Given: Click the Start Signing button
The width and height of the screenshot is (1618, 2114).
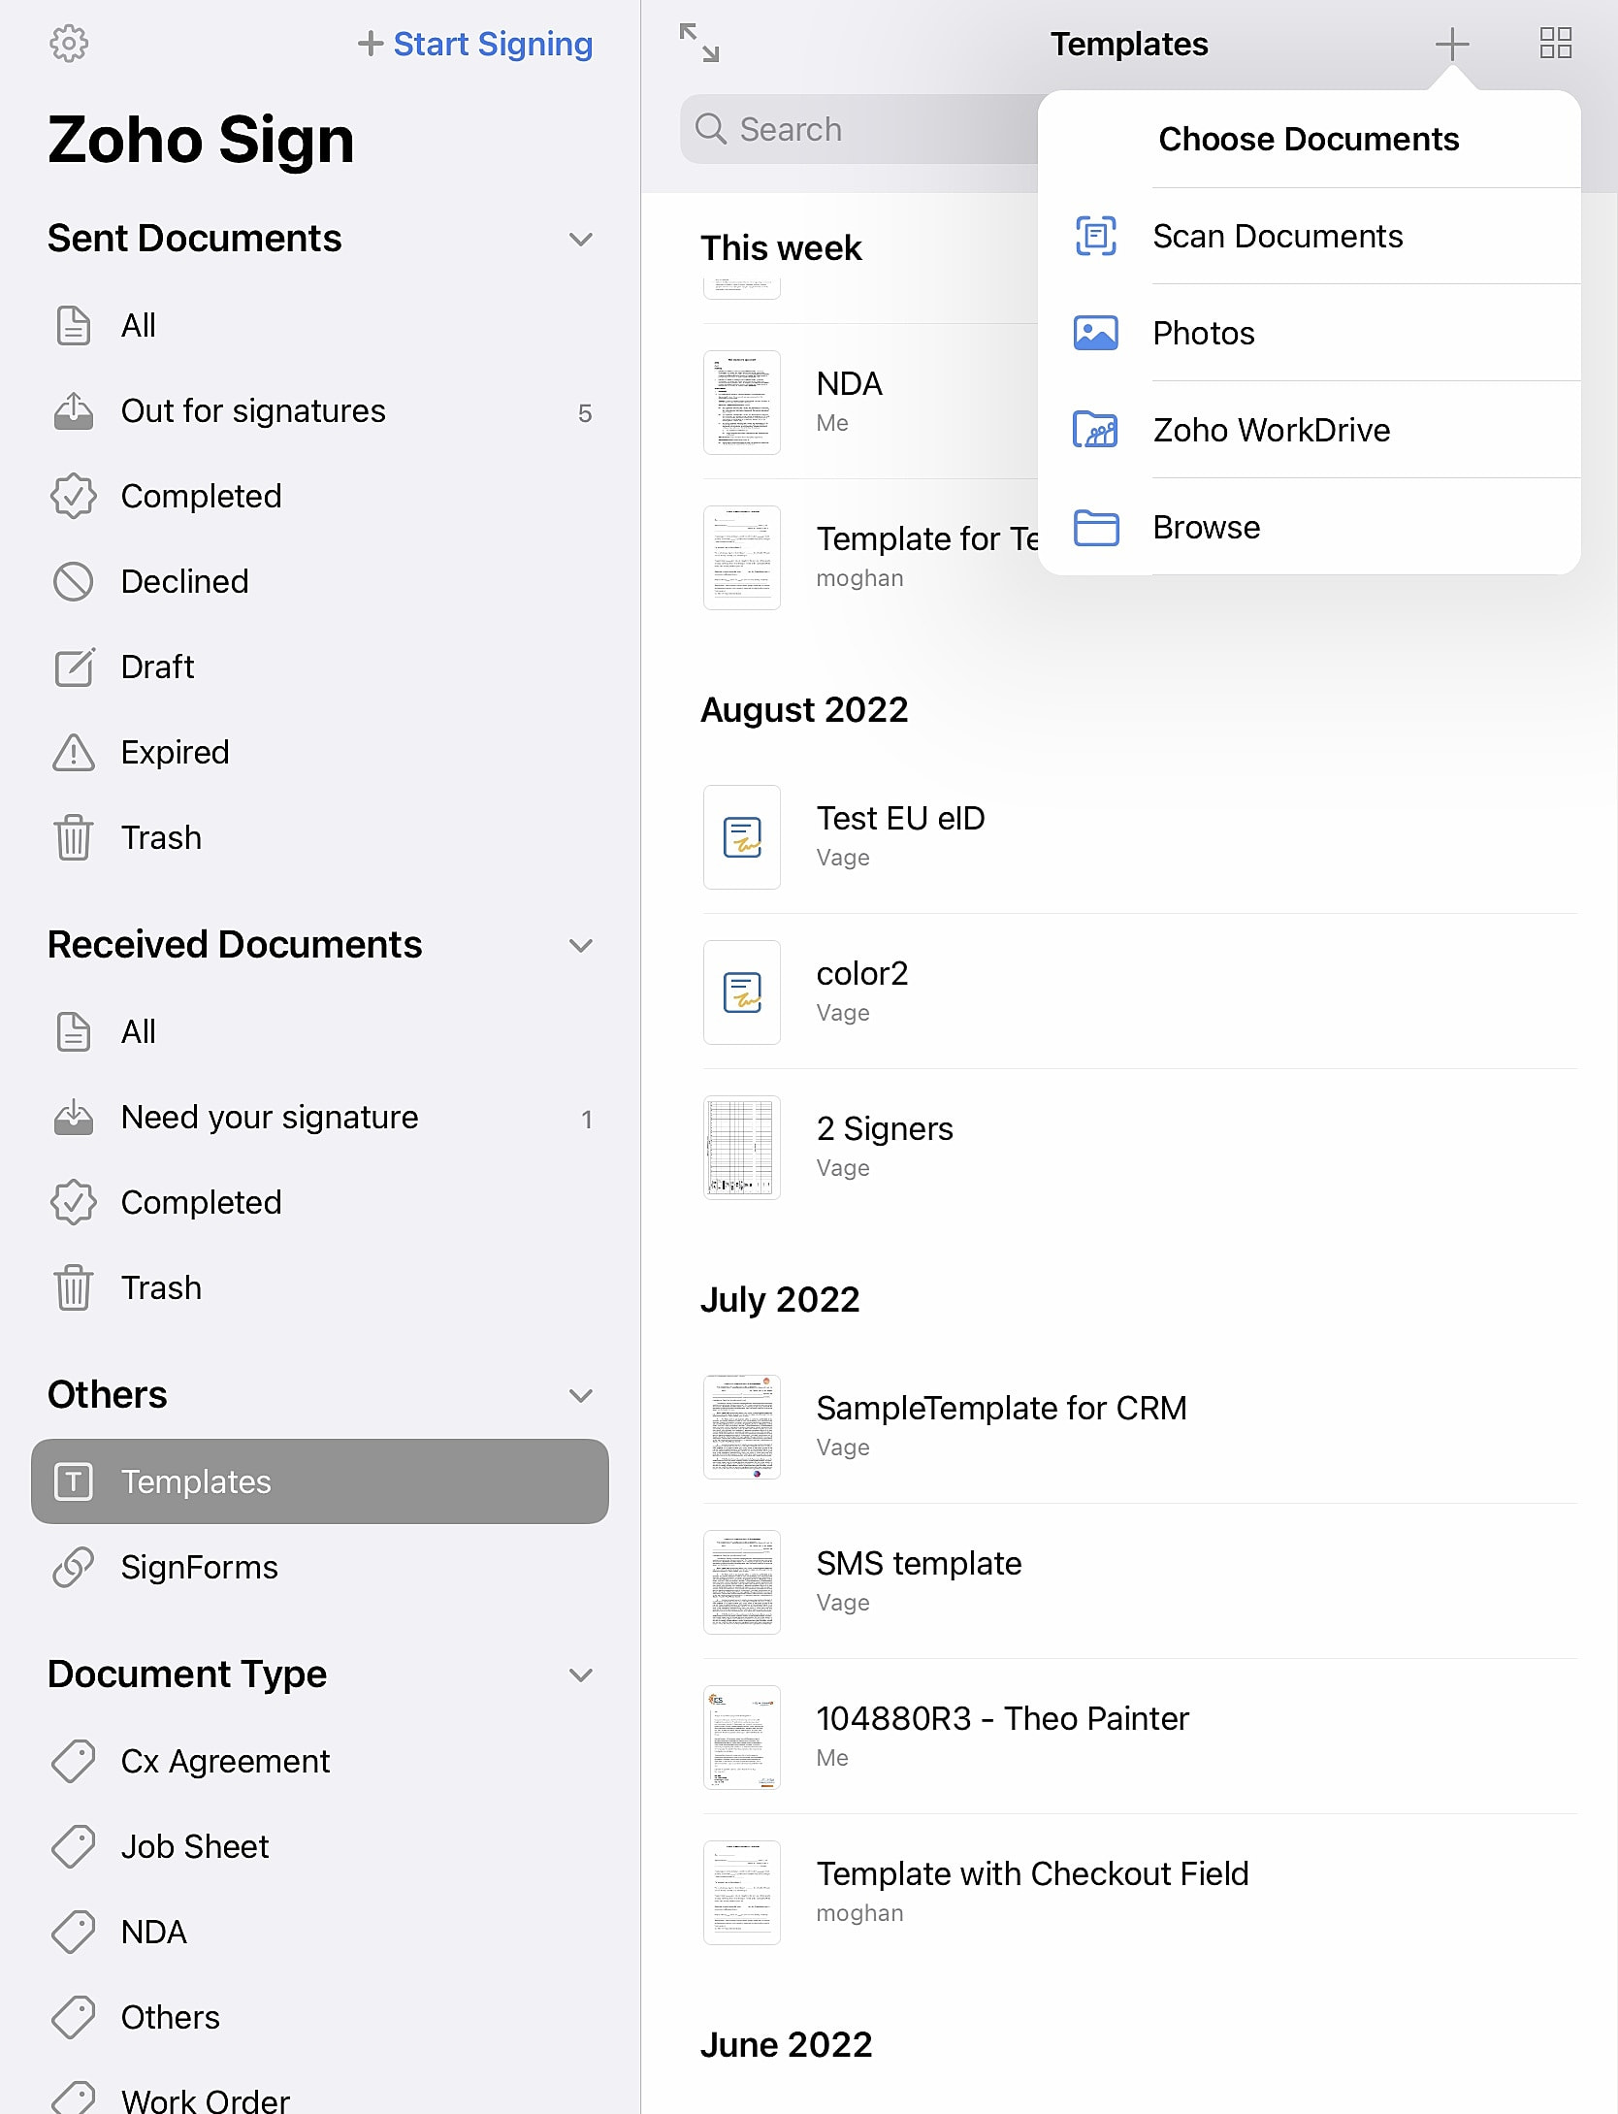Looking at the screenshot, I should click(x=475, y=44).
